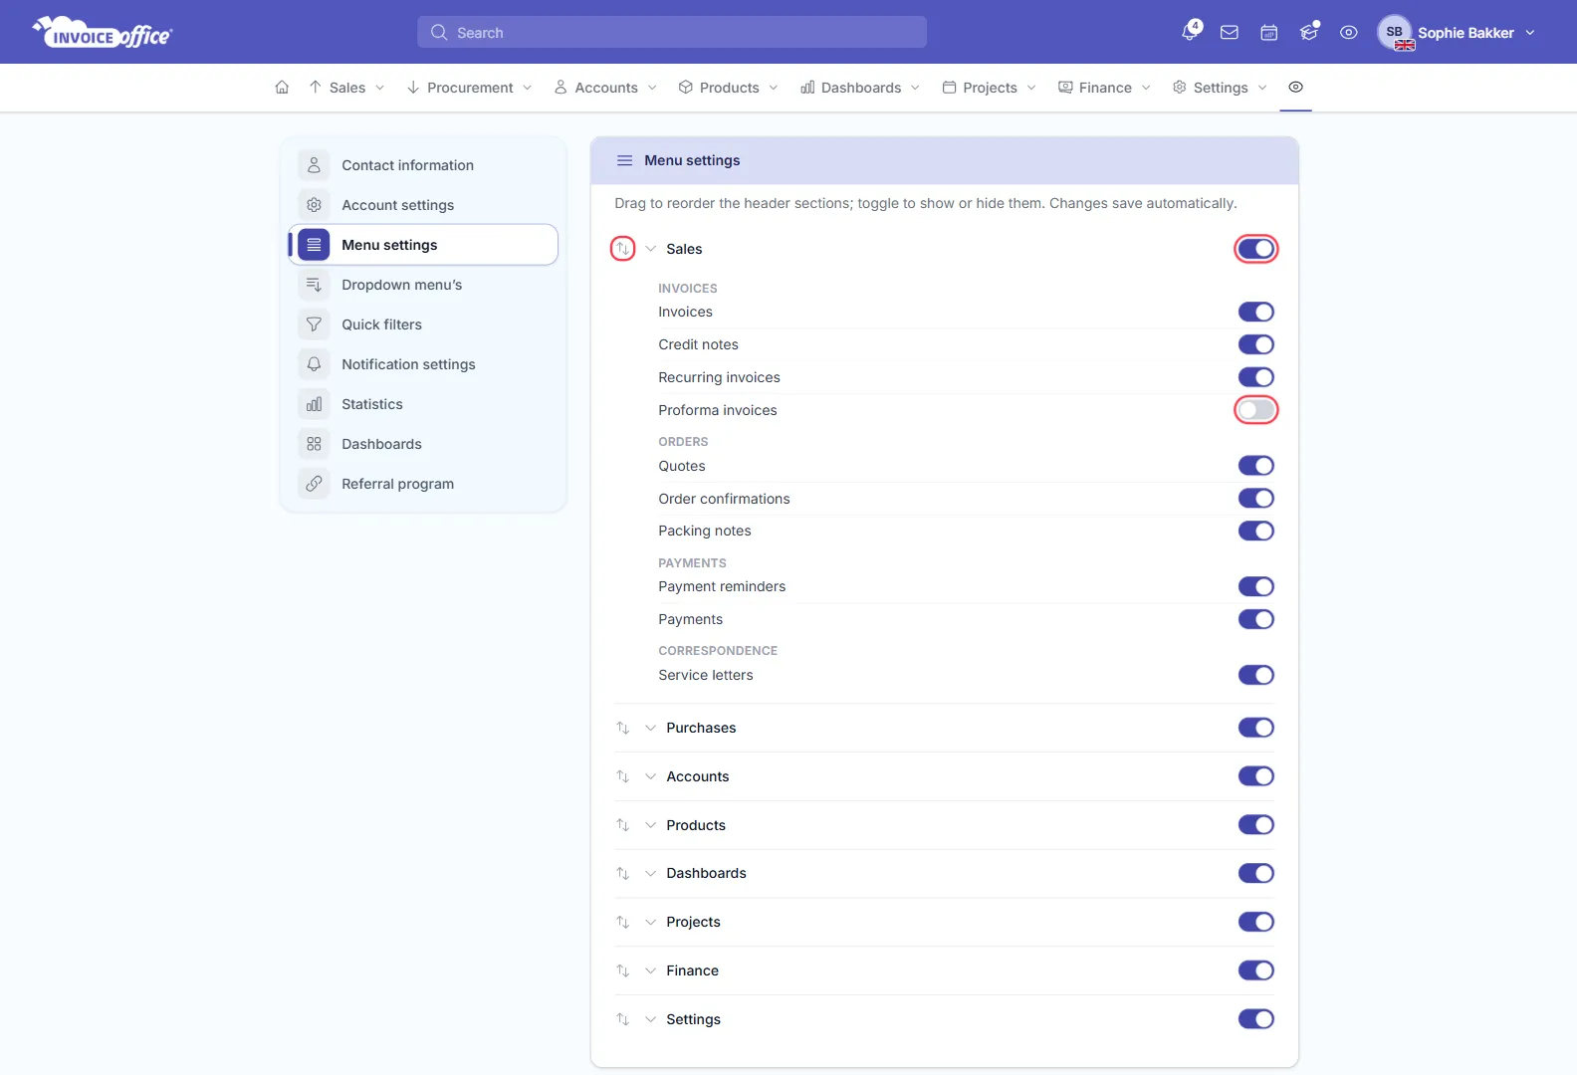Toggle Packing notes switch
1577x1075 pixels.
tap(1255, 531)
